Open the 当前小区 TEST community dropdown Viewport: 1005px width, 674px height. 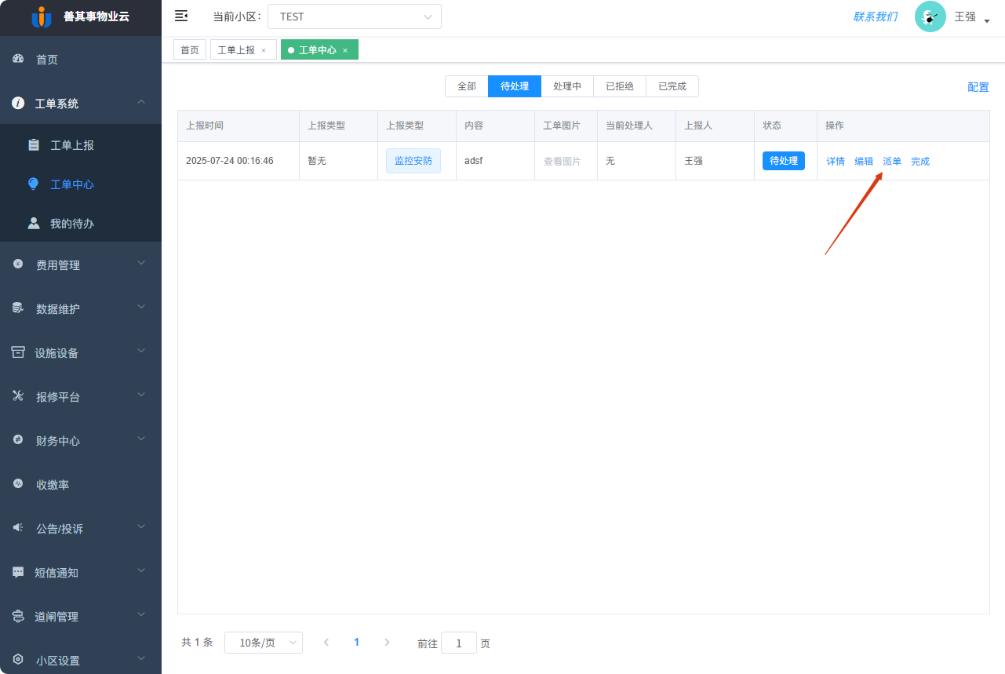pyautogui.click(x=354, y=16)
